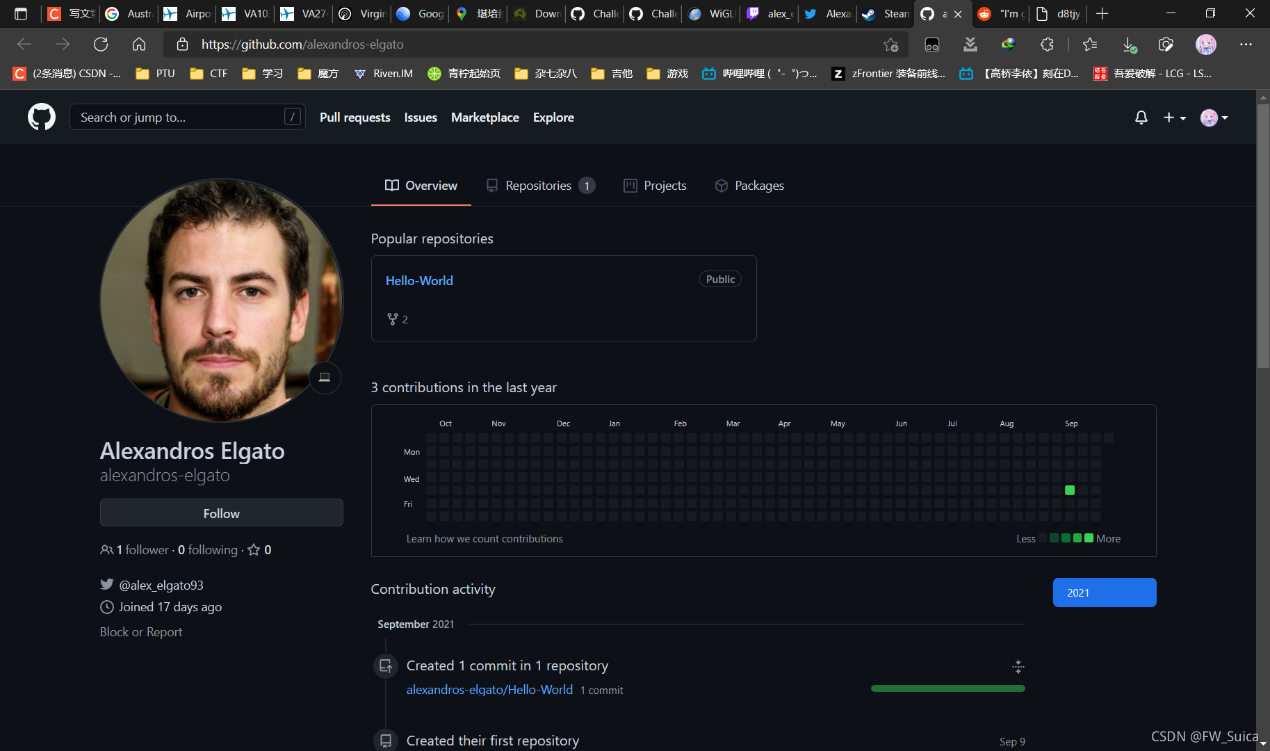
Task: Open Issues in the header
Action: tap(421, 118)
